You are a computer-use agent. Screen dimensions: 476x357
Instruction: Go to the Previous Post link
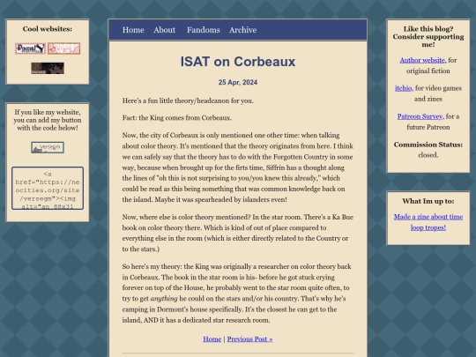pos(249,339)
